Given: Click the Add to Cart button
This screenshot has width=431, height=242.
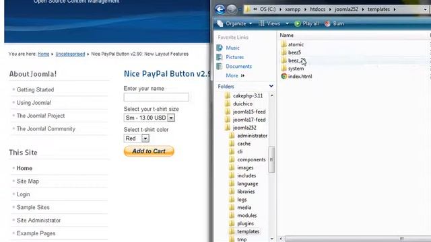Looking at the screenshot, I should pos(149,151).
